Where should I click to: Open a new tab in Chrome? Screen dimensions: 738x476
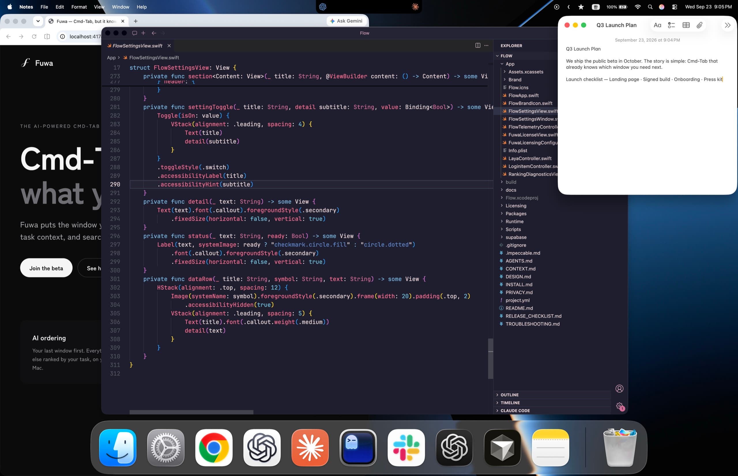point(135,21)
